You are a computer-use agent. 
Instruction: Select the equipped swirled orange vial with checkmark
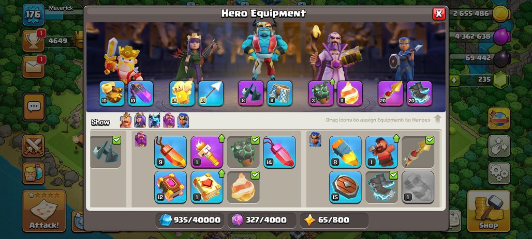coord(243,187)
